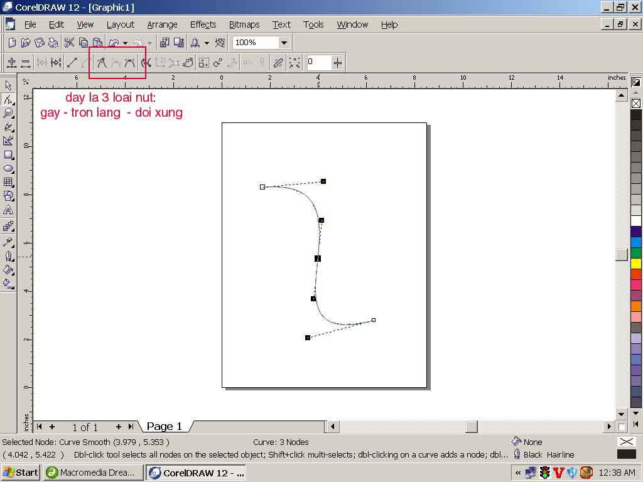The width and height of the screenshot is (643, 482).
Task: Go to the first page
Action: (40, 427)
